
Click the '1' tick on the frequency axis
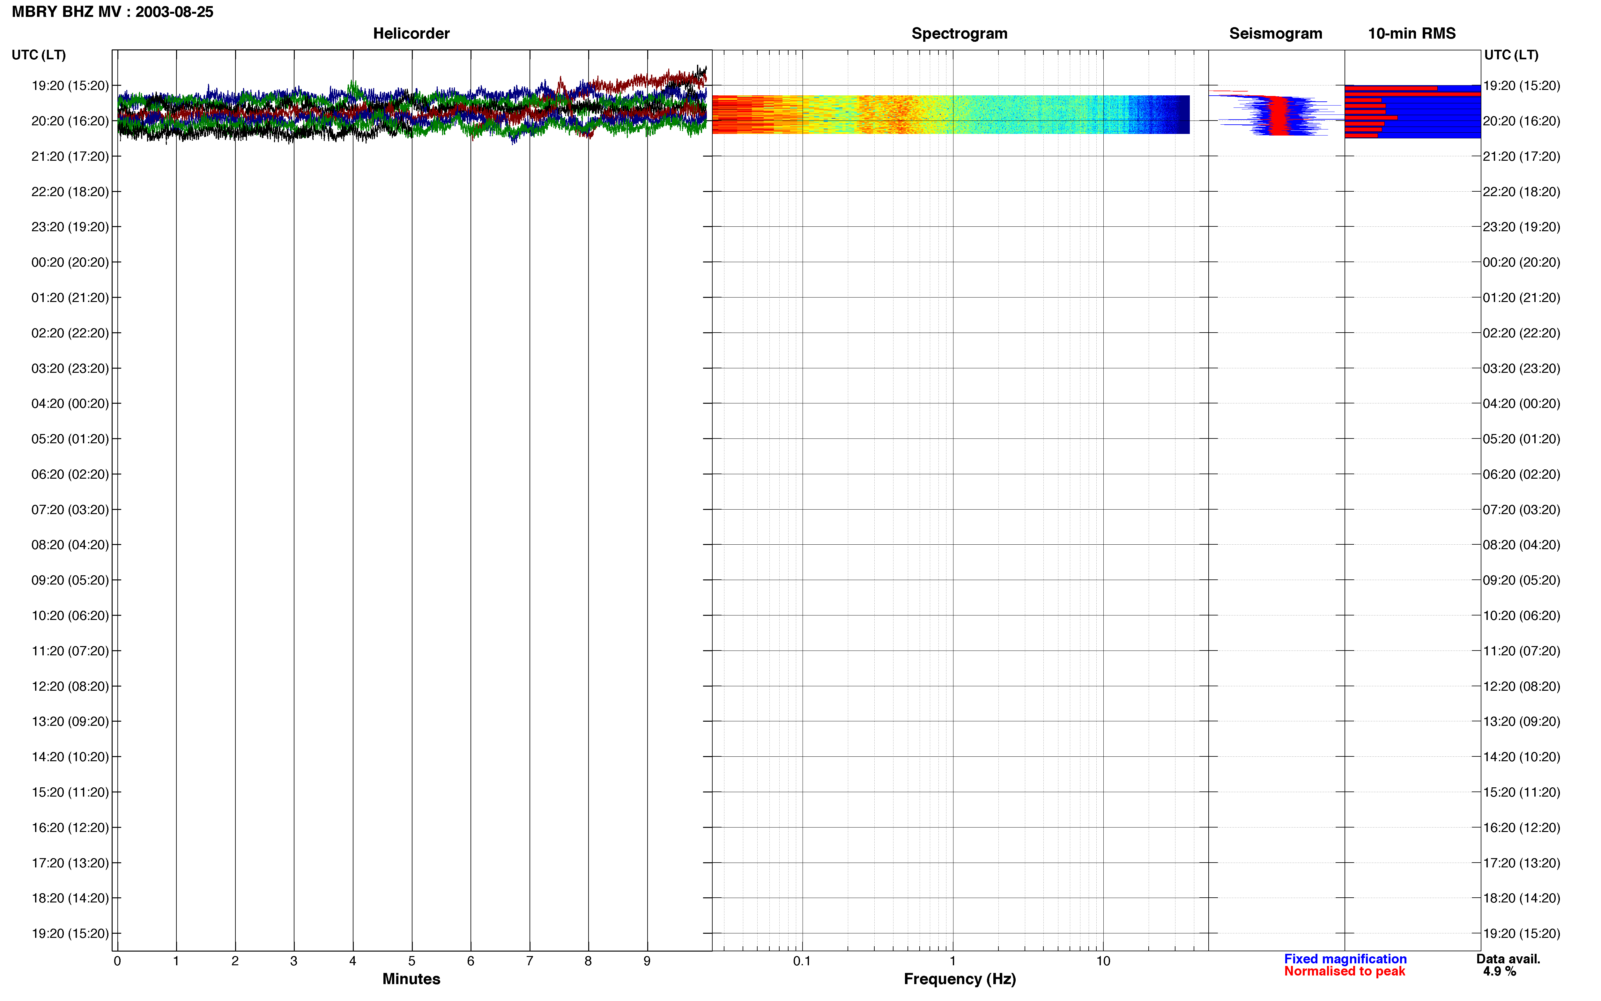(953, 961)
